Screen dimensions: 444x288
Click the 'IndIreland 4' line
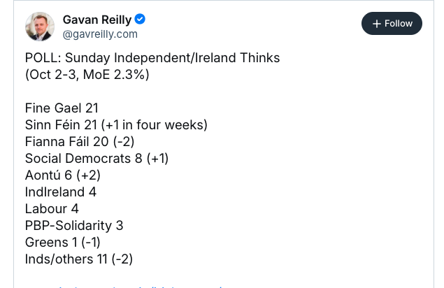point(60,192)
